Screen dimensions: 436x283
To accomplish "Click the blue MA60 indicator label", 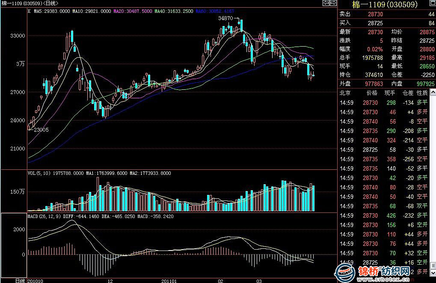I will pos(215,11).
